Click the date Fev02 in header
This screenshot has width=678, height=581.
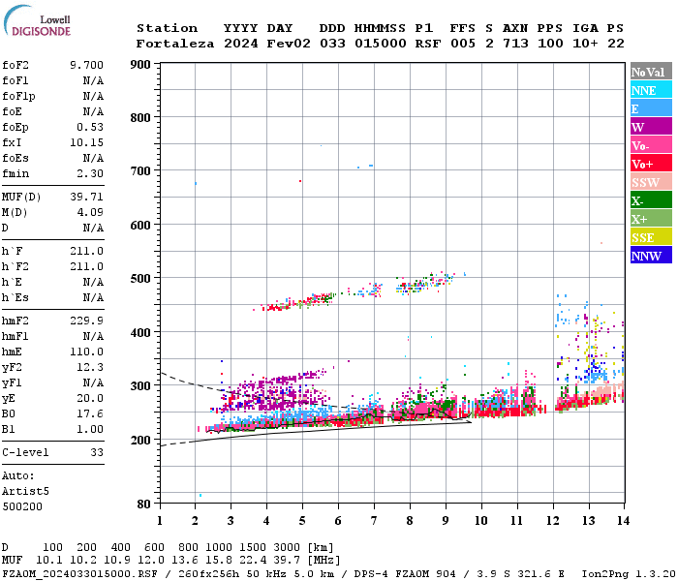pyautogui.click(x=289, y=44)
